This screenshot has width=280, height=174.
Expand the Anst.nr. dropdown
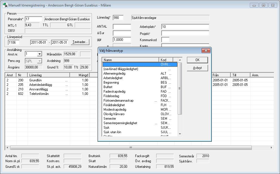(40, 54)
